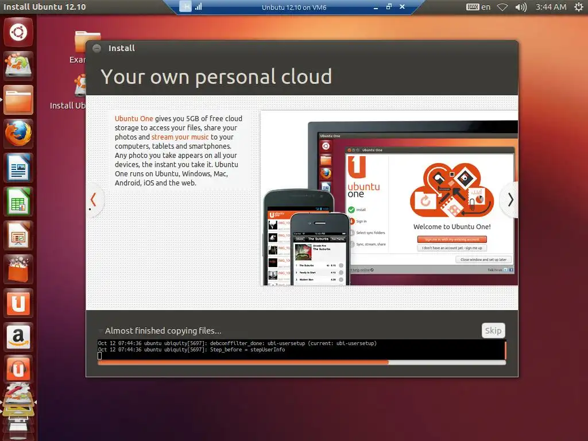Screen dimensions: 588x441
Task: Follow the 'Ubuntu One' link
Action: click(x=134, y=118)
